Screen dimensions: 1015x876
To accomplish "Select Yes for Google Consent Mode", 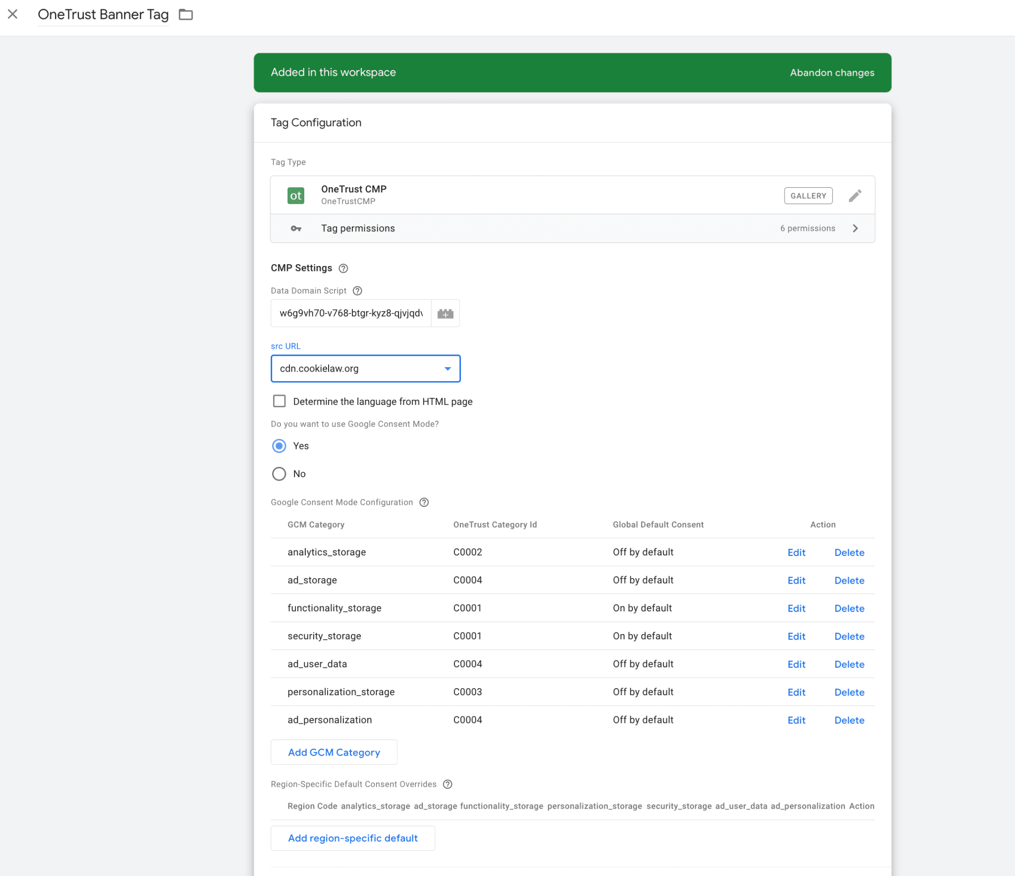I will coord(279,445).
